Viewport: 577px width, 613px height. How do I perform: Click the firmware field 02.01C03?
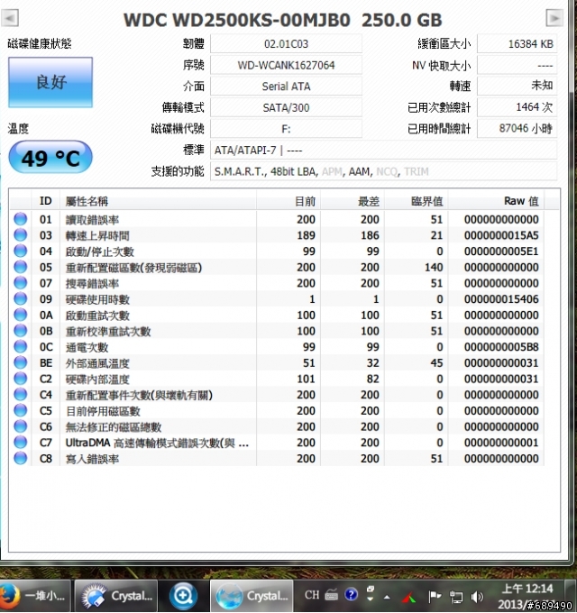[x=286, y=44]
